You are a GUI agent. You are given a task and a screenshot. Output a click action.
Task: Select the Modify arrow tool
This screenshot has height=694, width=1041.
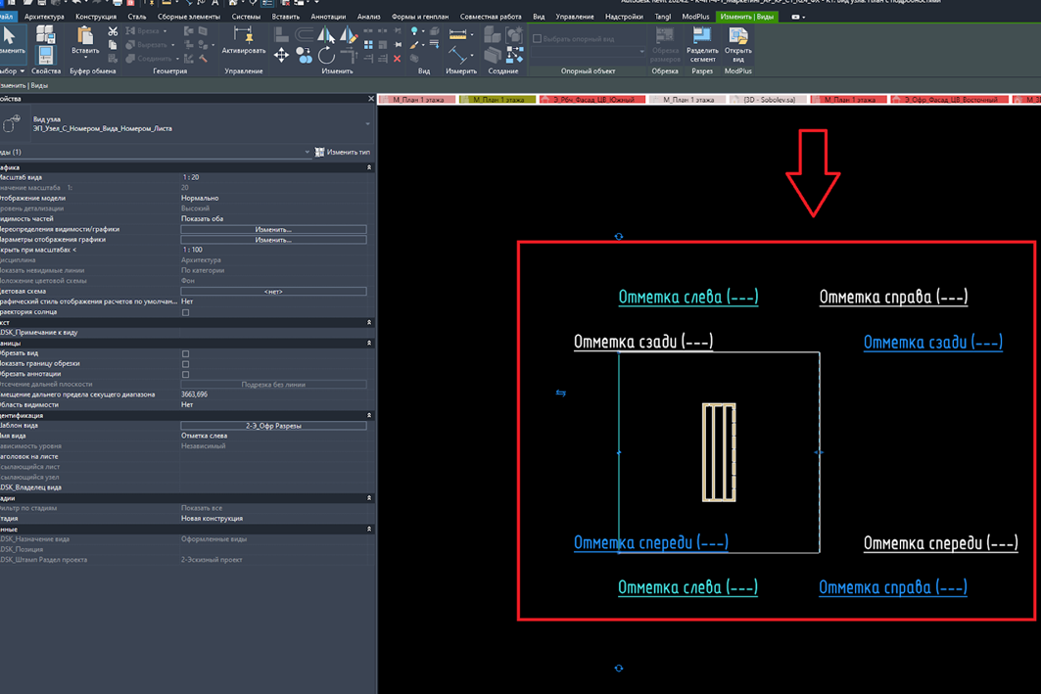[9, 36]
